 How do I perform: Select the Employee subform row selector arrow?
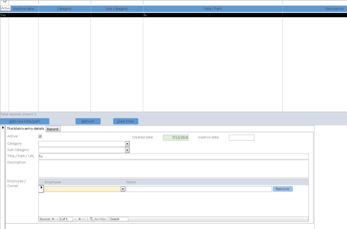coord(41,189)
